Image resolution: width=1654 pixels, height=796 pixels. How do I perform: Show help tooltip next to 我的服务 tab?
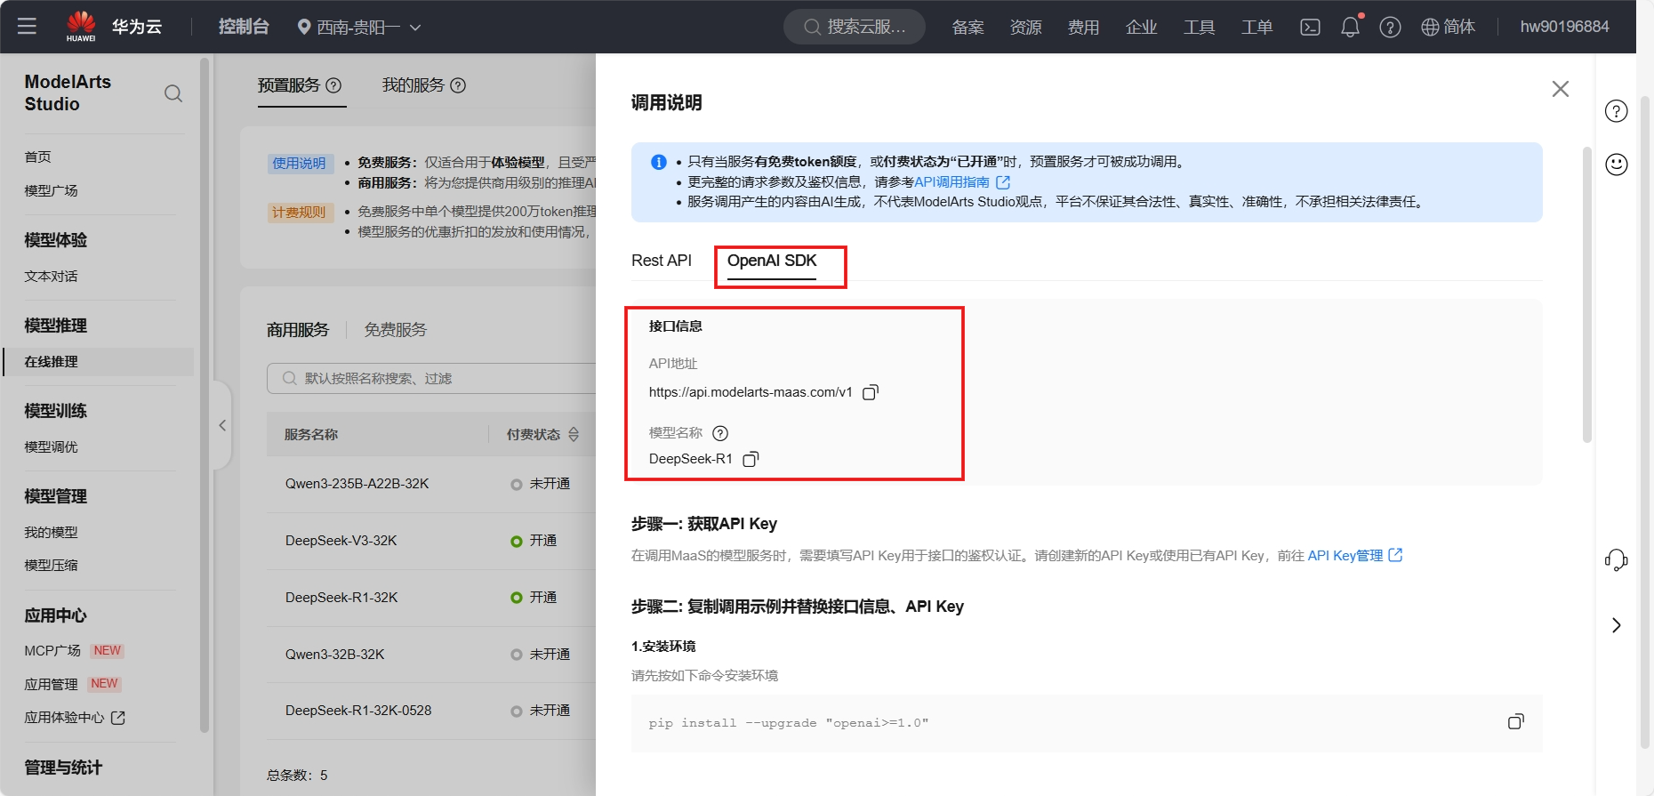pos(458,85)
